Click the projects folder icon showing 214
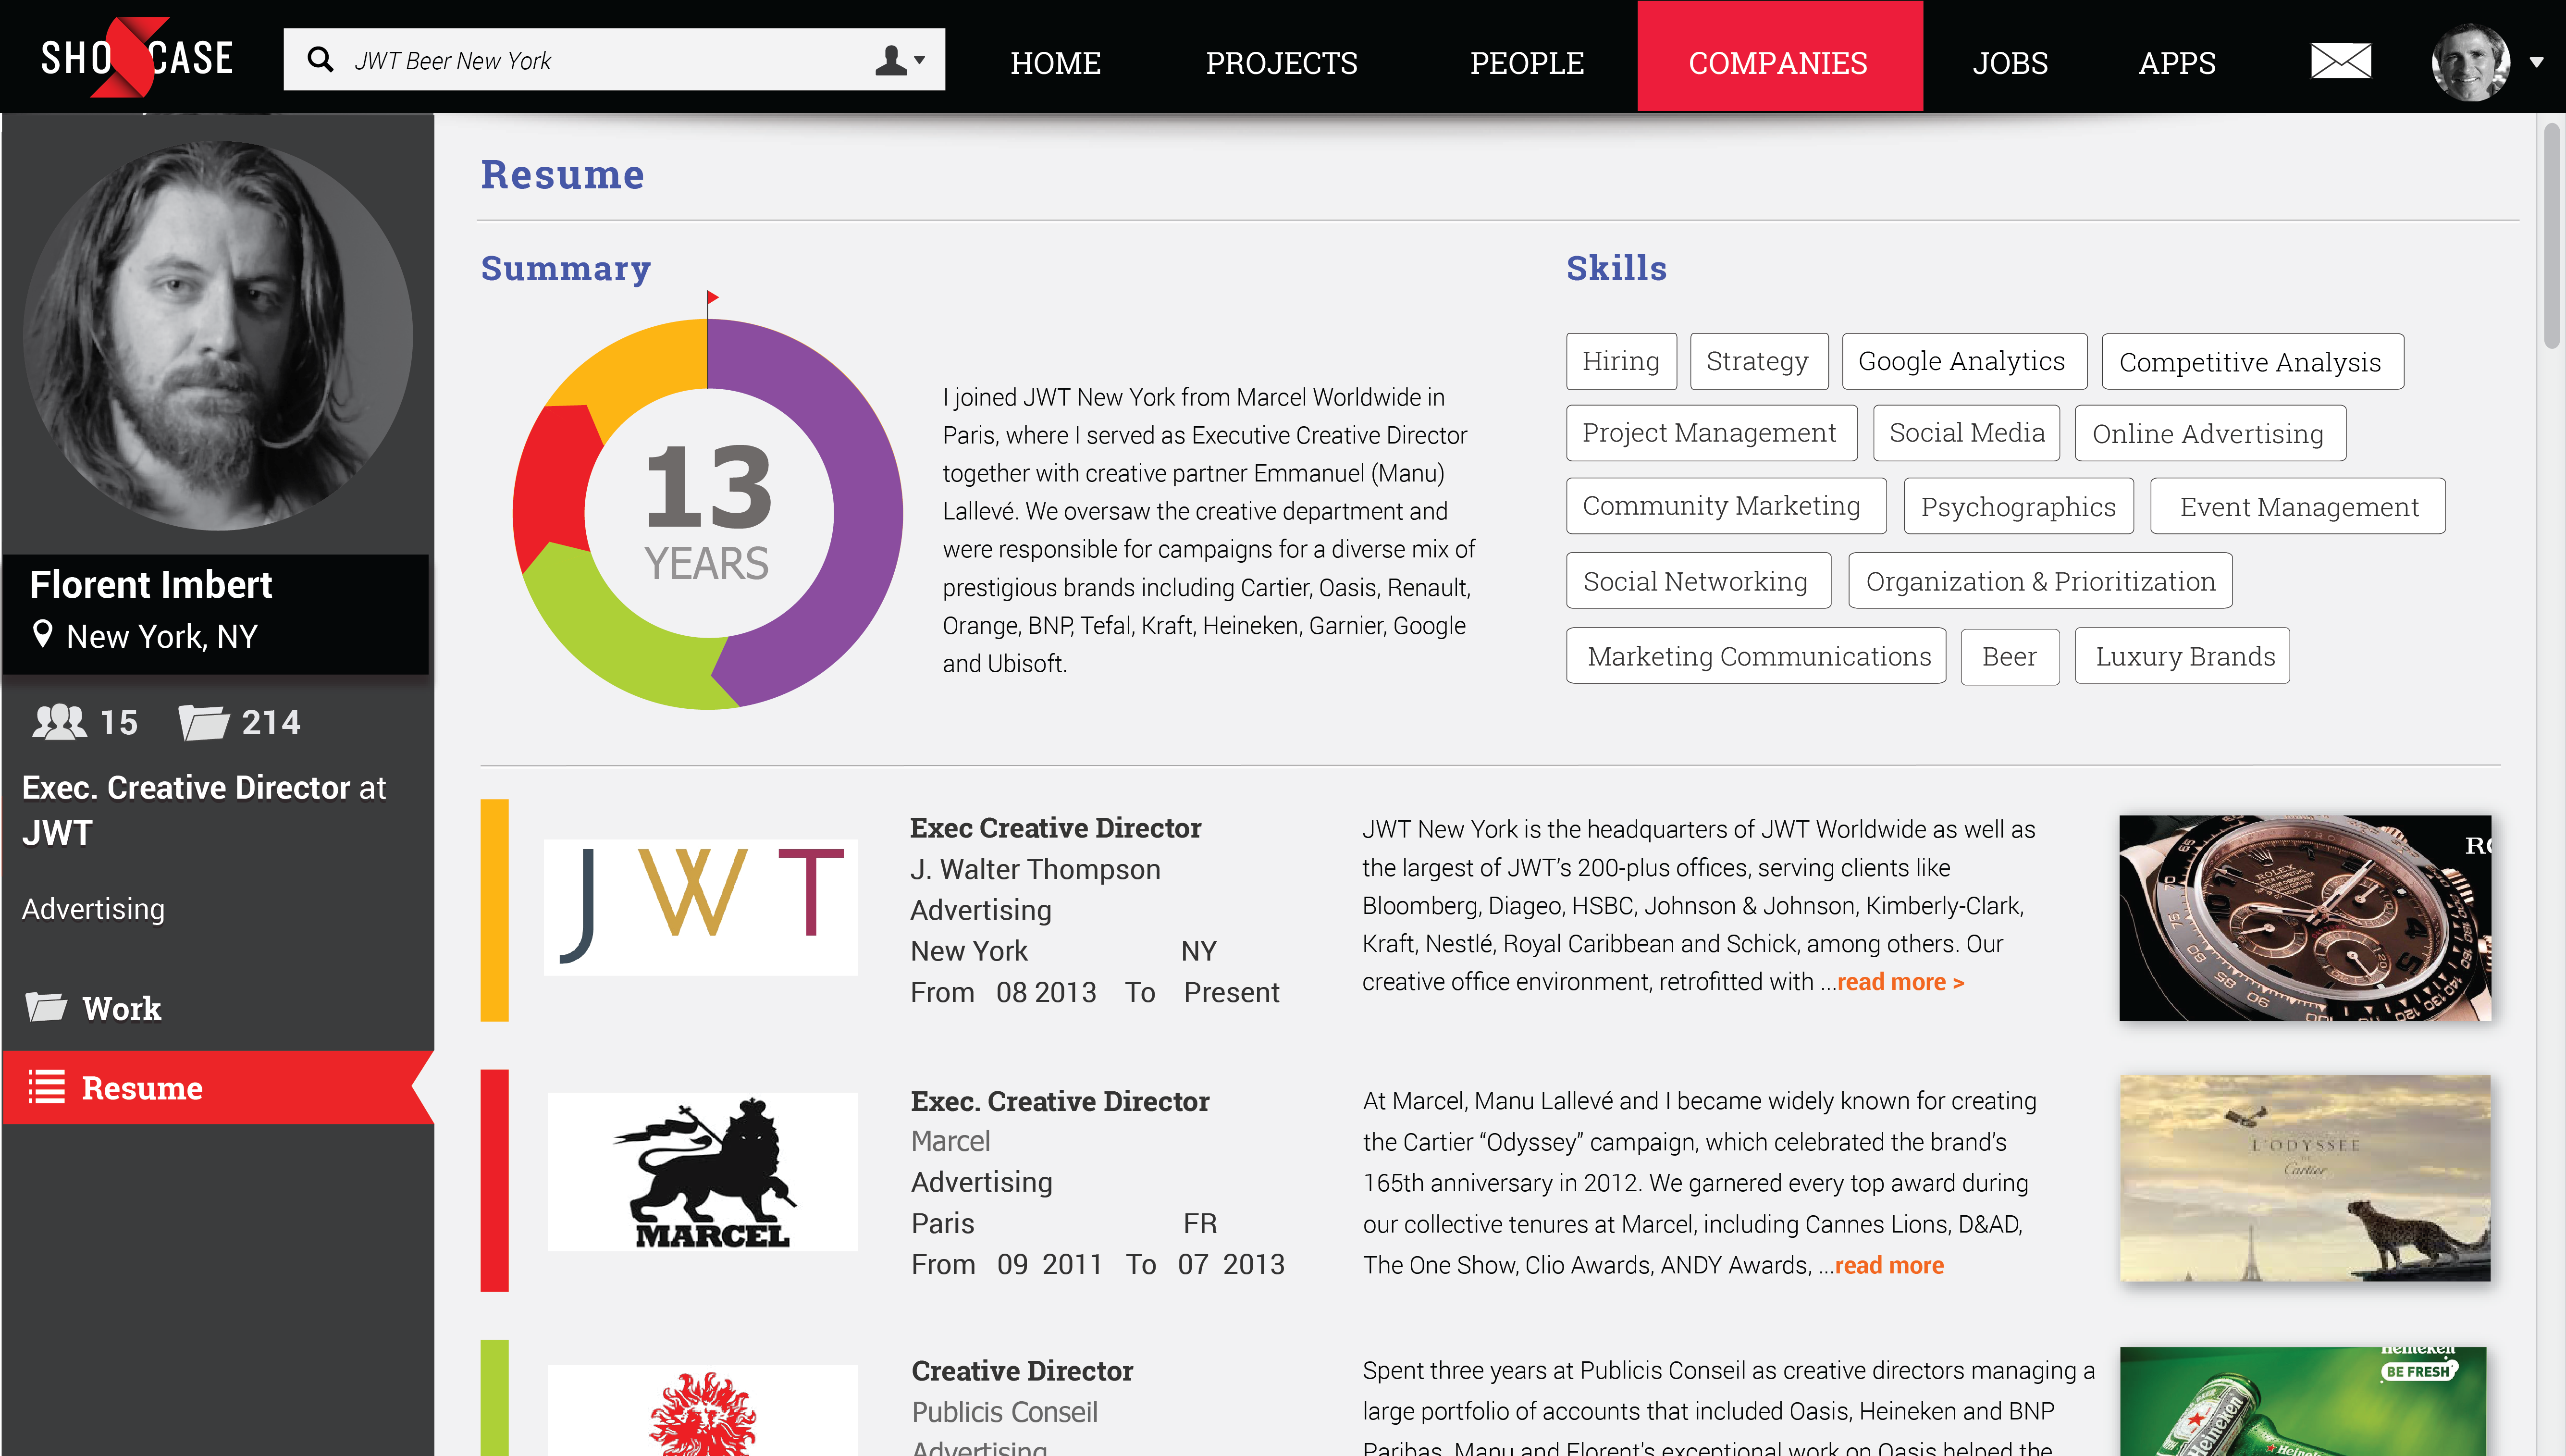2566x1456 pixels. (204, 722)
